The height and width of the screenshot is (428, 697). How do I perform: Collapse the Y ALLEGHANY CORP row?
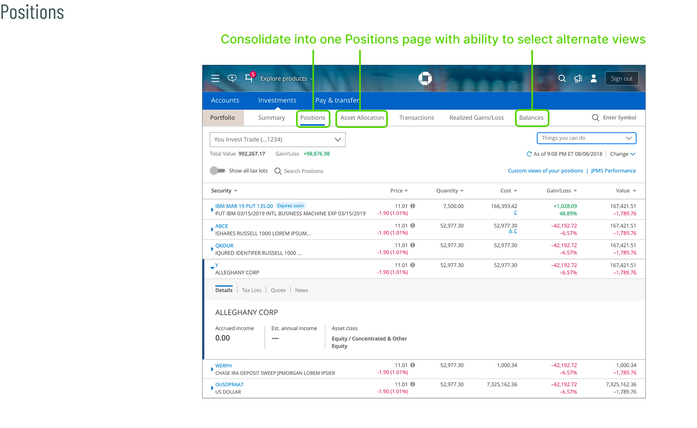coord(212,268)
